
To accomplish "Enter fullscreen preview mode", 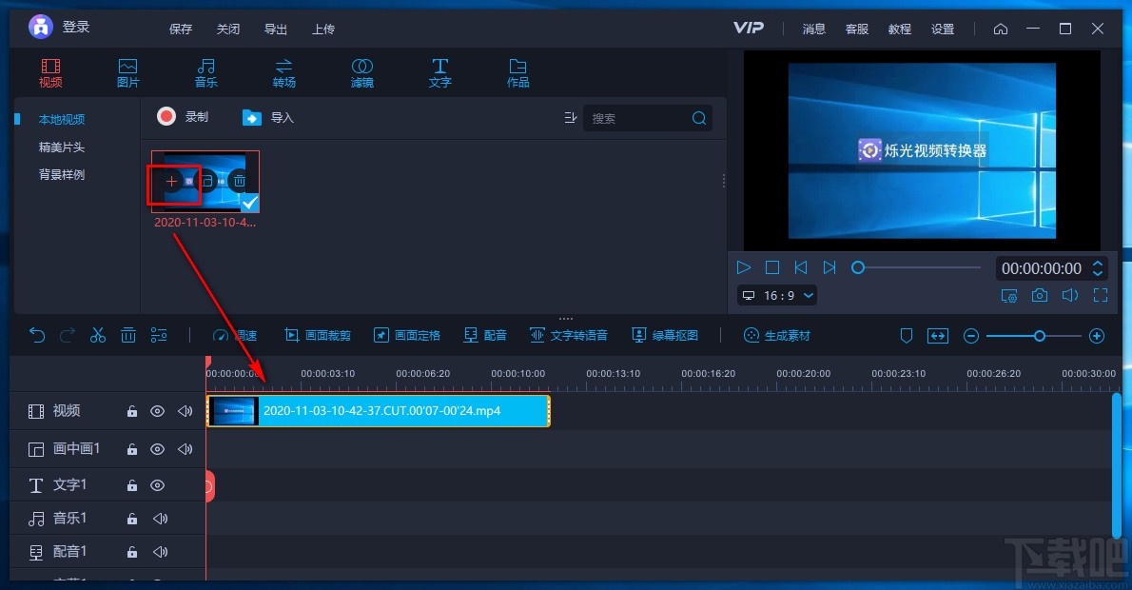I will click(1101, 295).
